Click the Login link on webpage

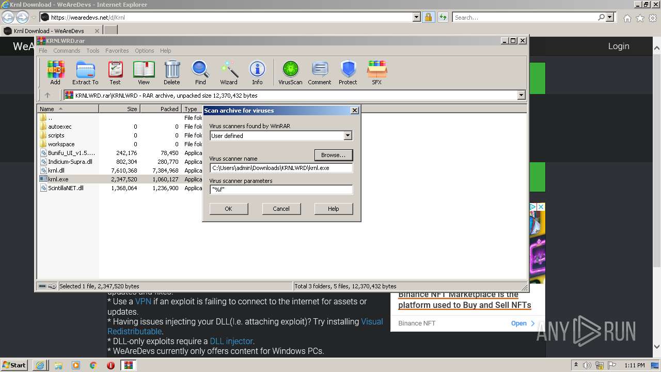click(619, 46)
